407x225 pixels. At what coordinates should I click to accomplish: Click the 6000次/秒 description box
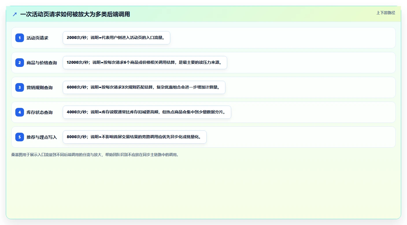click(x=144, y=87)
